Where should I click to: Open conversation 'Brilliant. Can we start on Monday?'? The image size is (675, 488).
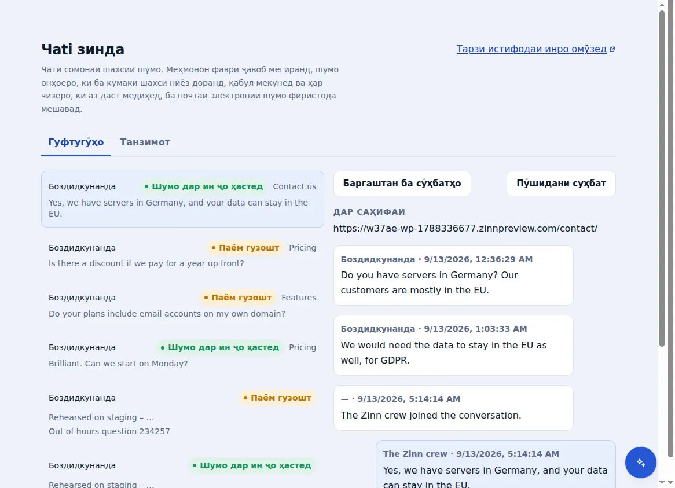(x=182, y=355)
